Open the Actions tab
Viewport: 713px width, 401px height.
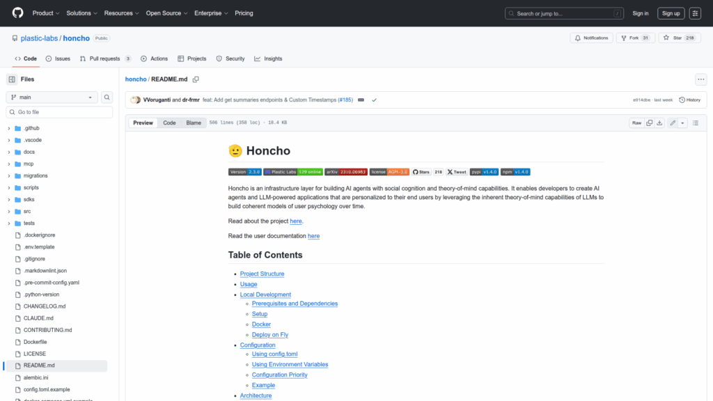[x=154, y=58]
